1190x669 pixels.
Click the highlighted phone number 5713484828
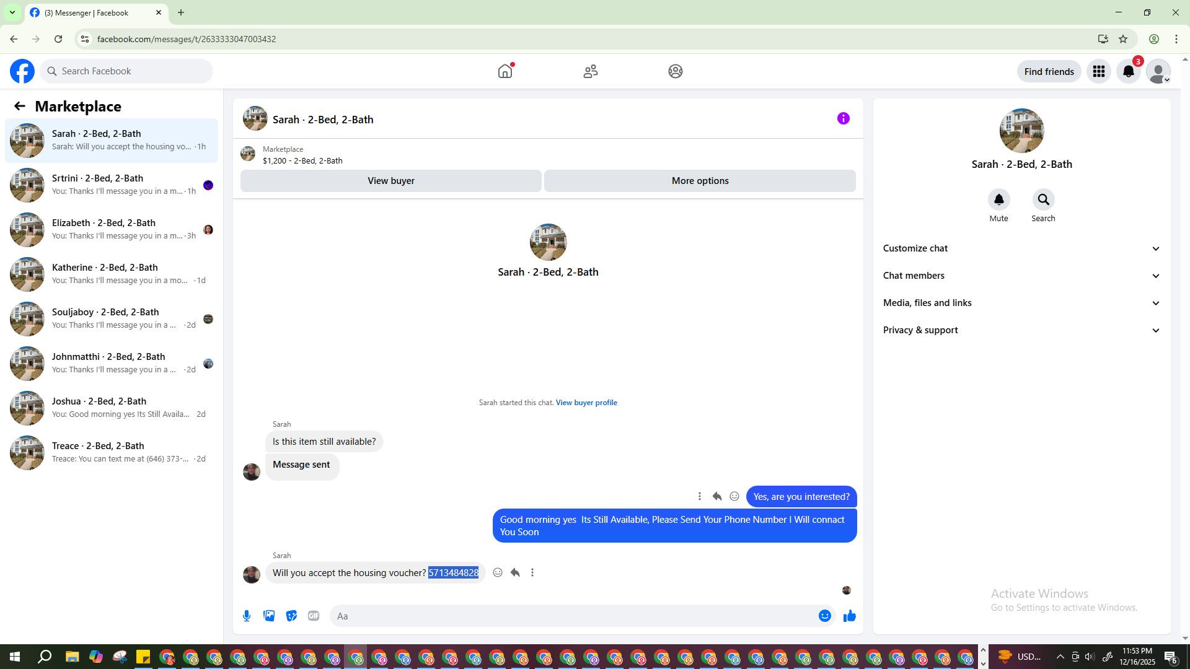[x=454, y=573]
